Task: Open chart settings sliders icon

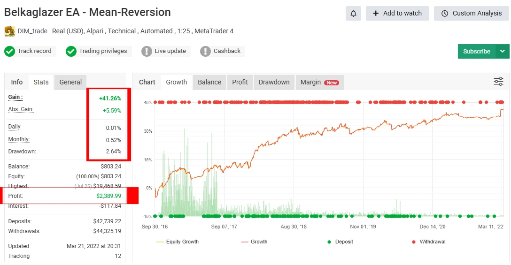Action: 498,82
